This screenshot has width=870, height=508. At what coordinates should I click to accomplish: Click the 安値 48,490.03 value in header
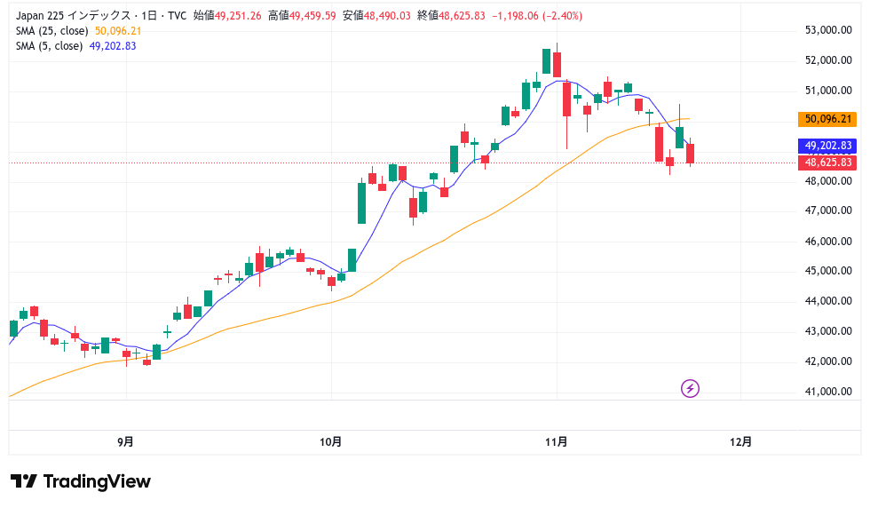[376, 15]
